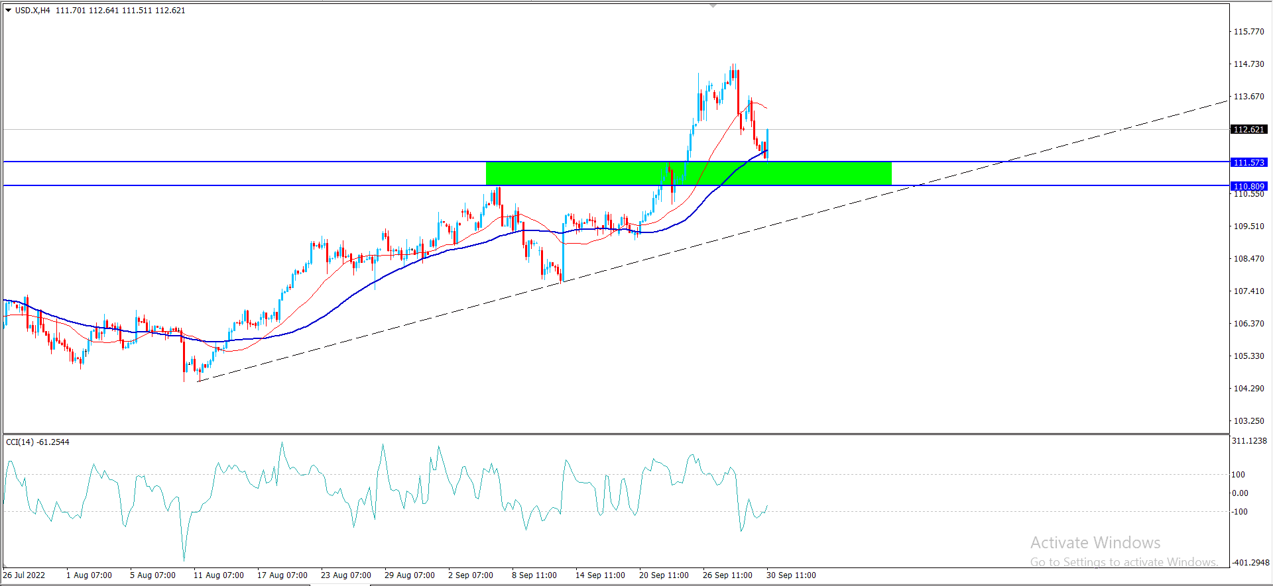Click the Activate Windows watermark text
This screenshot has width=1273, height=586.
coord(1095,543)
